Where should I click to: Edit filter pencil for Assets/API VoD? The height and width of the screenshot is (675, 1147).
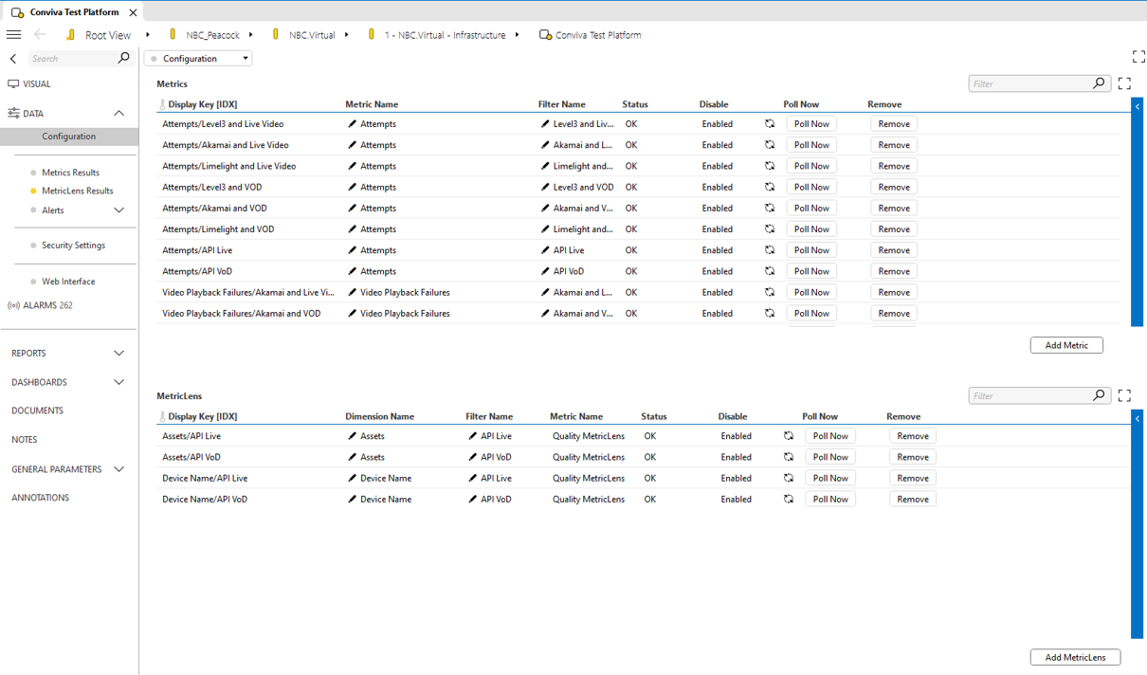(473, 457)
